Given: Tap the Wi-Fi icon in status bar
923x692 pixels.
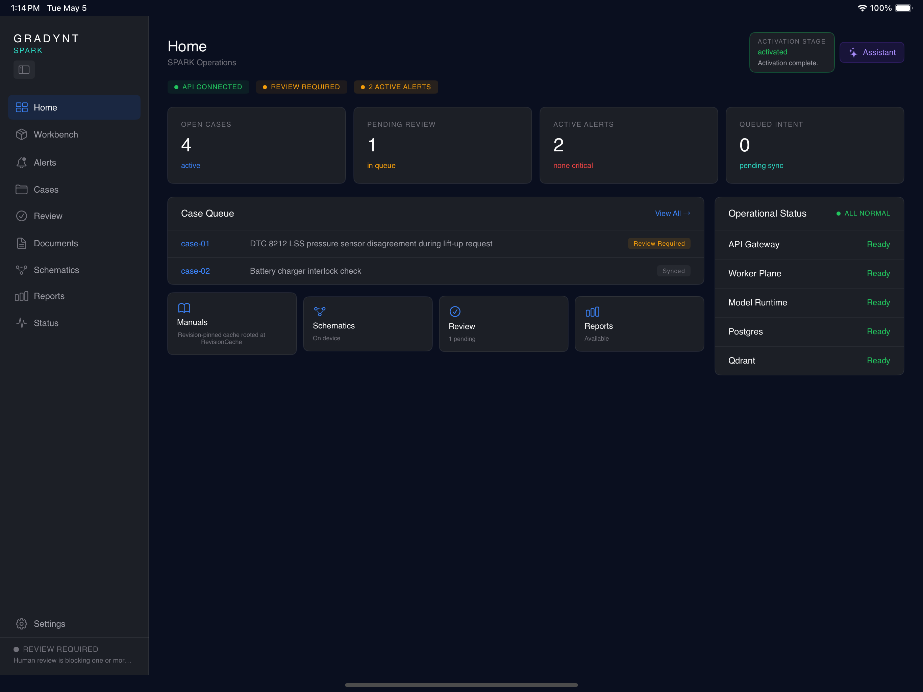Looking at the screenshot, I should coord(862,8).
